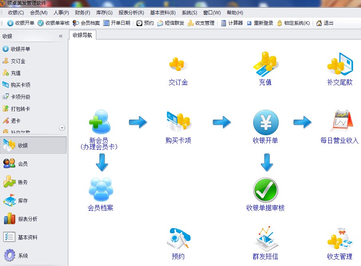Click 锁定系统(K) in the toolbar
Image resolution: width=361 pixels, height=266 pixels.
[x=294, y=23]
